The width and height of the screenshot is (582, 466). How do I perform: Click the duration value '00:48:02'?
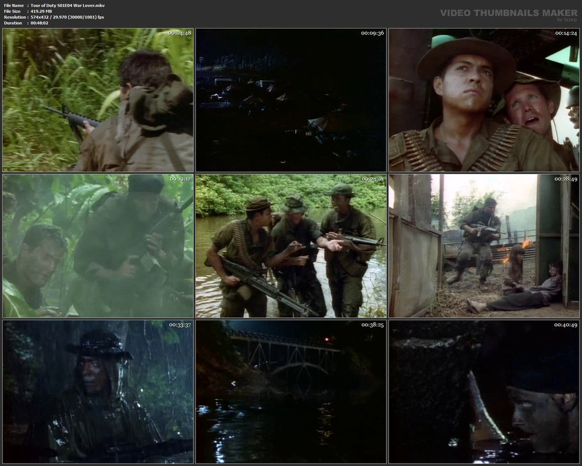point(40,23)
